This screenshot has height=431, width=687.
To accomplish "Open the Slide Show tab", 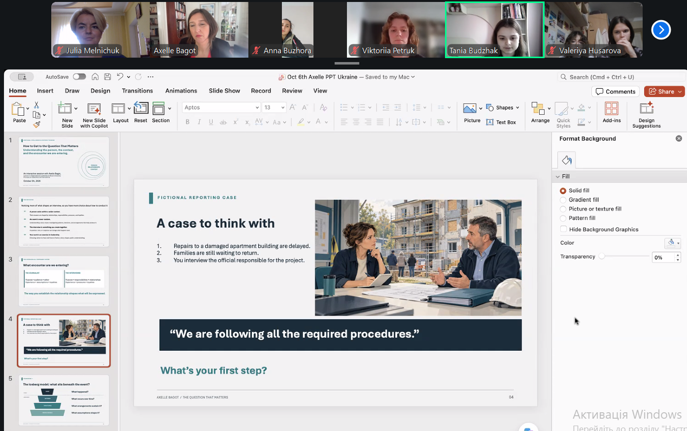I will tap(224, 91).
